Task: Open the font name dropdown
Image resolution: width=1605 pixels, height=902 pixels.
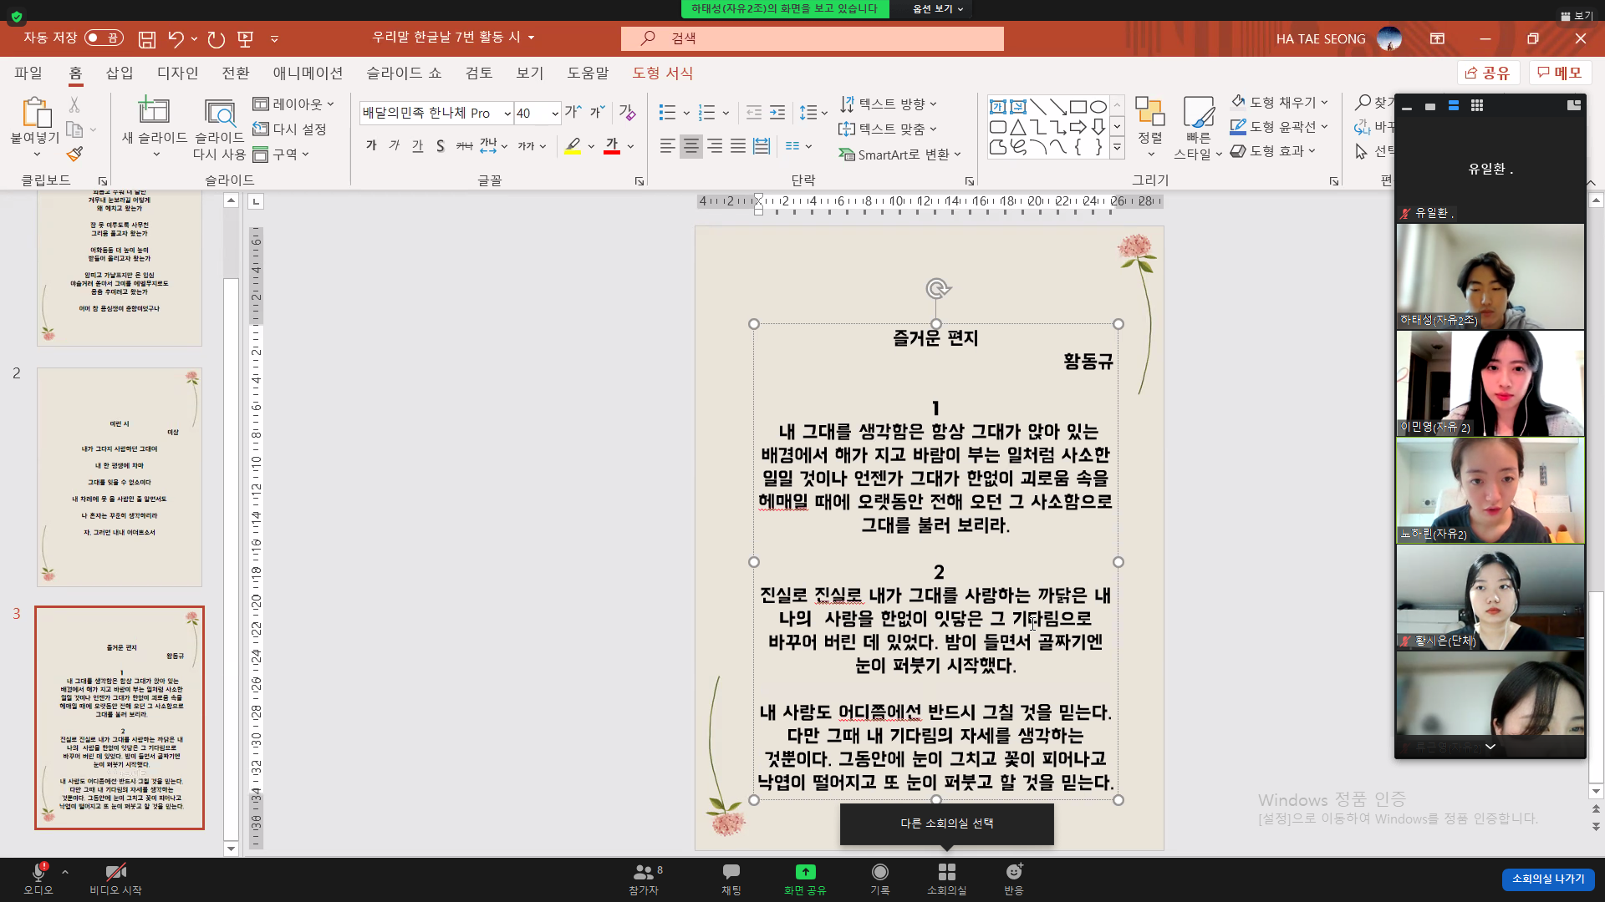Action: [x=507, y=114]
